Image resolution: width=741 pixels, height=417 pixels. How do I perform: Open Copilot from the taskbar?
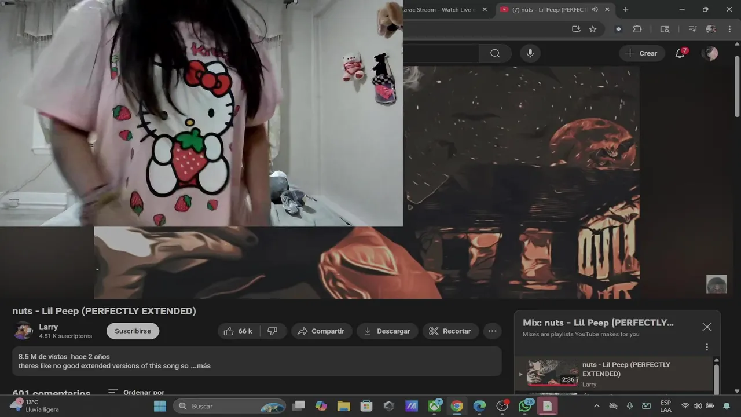(x=321, y=406)
